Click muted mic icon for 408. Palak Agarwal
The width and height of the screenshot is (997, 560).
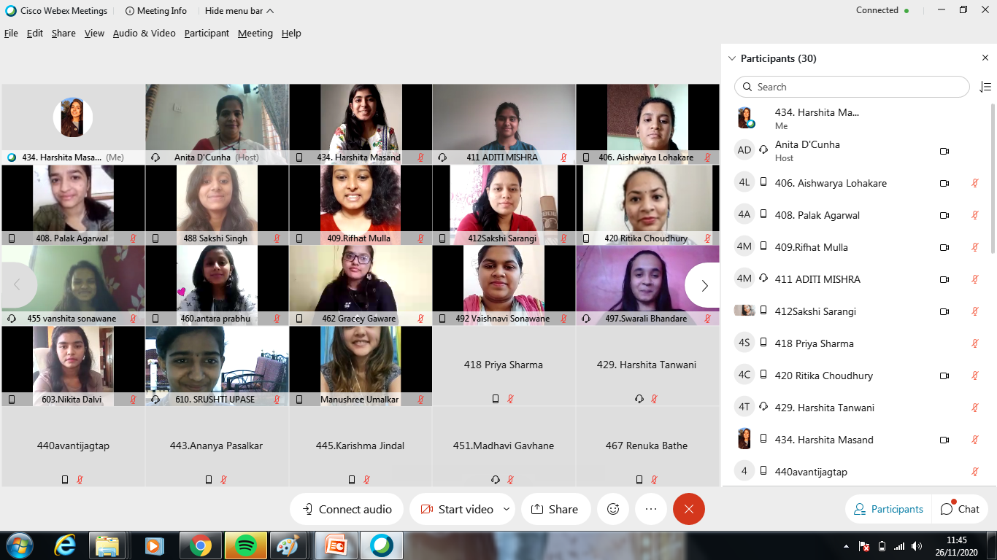(974, 215)
